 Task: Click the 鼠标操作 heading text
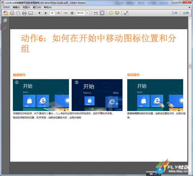coord(133,75)
